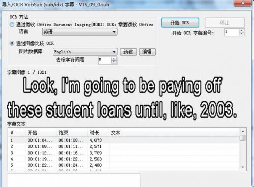Select the image compare OCR radio option

pyautogui.click(x=12, y=43)
